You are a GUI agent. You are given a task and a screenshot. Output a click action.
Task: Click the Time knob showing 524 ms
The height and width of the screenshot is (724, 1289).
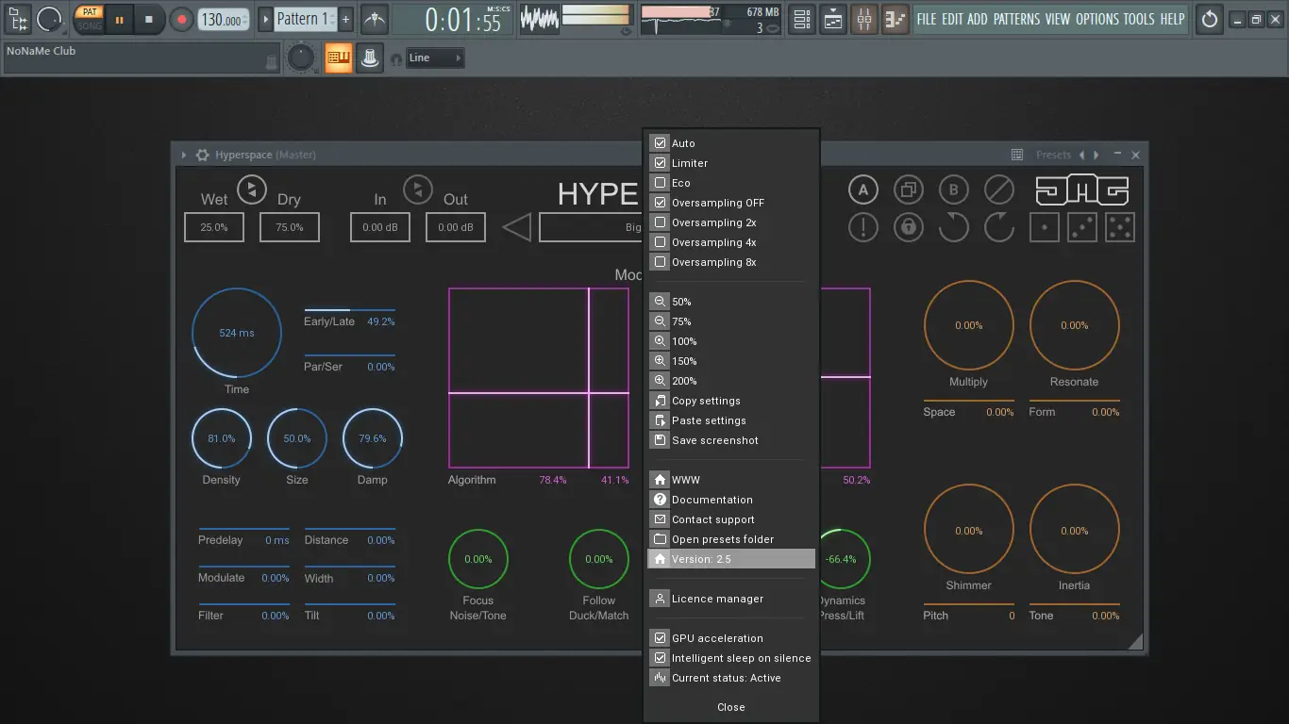(237, 333)
